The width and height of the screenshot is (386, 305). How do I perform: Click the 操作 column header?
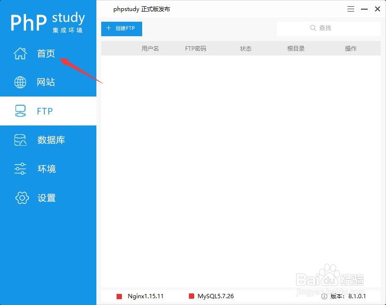coord(351,49)
